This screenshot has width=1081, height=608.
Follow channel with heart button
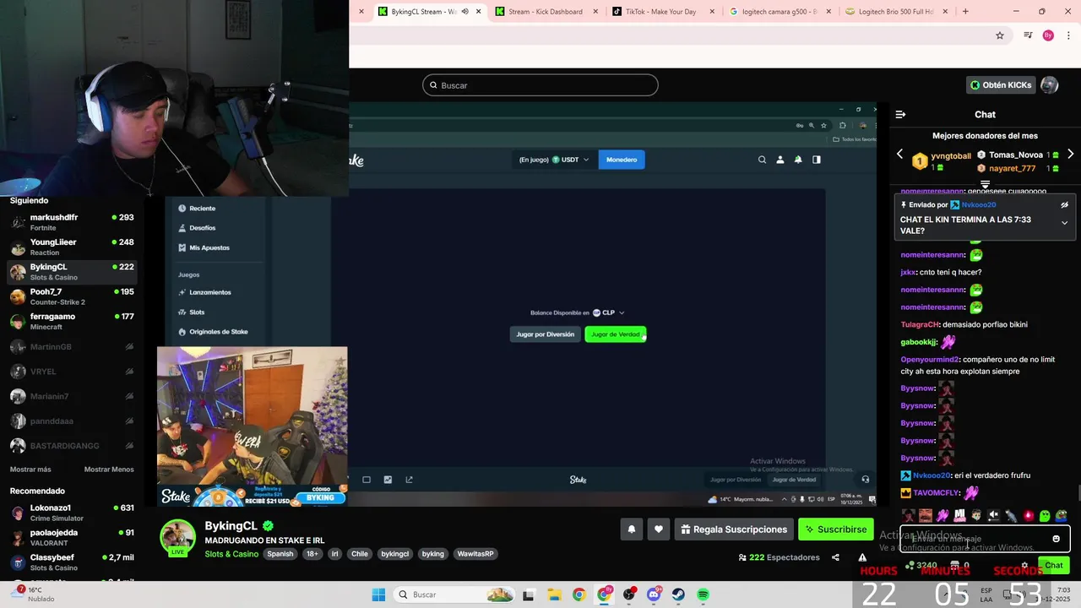(x=659, y=529)
